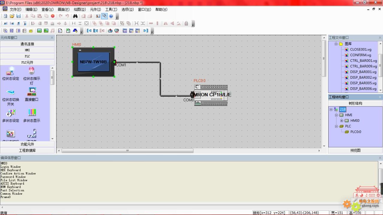Save the project with the floppy disk icon
This screenshot has width=383, height=215.
tap(18, 16)
